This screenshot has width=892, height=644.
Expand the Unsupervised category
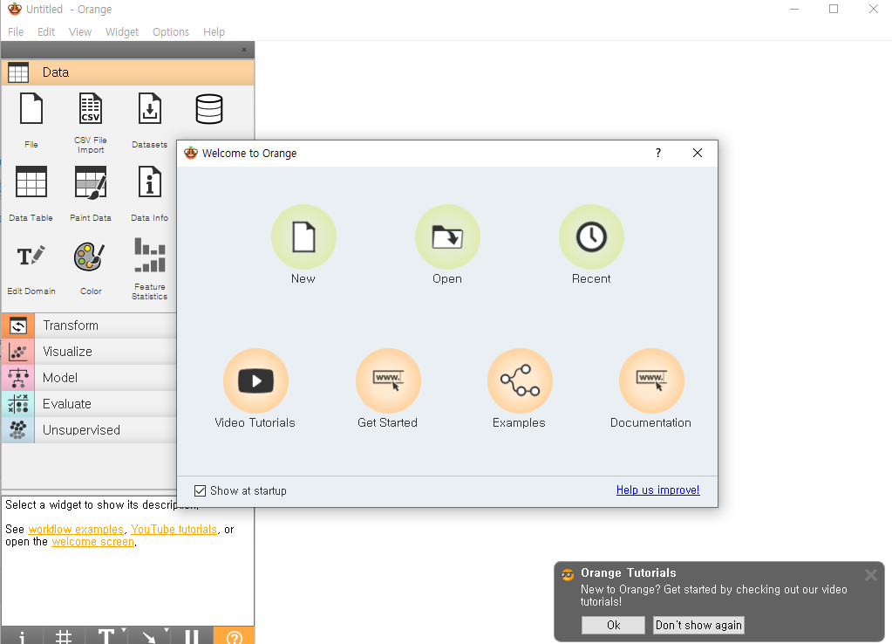click(89, 430)
